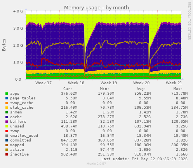Click the unused average value 632.94M
The width and height of the screenshot is (193, 168).
[143, 126]
